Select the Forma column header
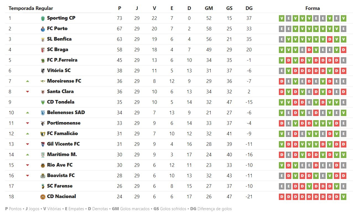Viewport: 353px width, 216px height. (313, 8)
